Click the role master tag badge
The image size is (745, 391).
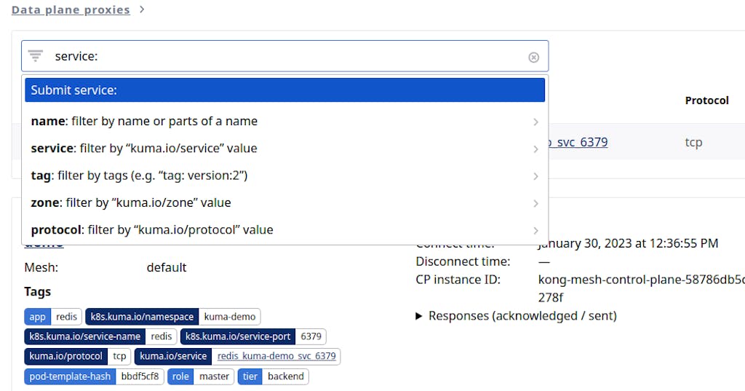tap(202, 376)
